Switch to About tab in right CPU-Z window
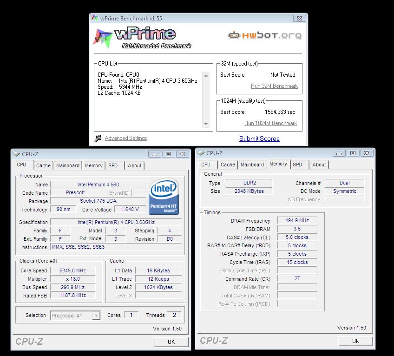 319,165
